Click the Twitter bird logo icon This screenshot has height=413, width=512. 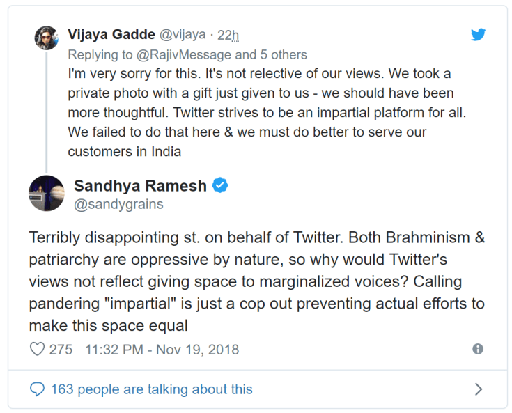point(478,35)
